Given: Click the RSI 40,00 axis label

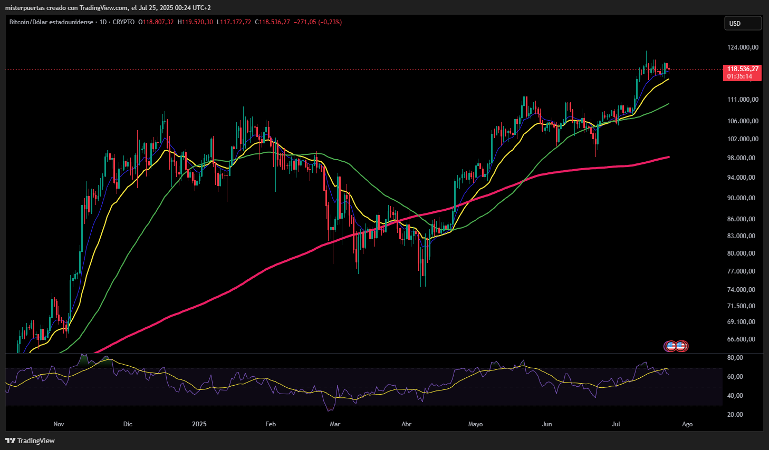Looking at the screenshot, I should [735, 396].
